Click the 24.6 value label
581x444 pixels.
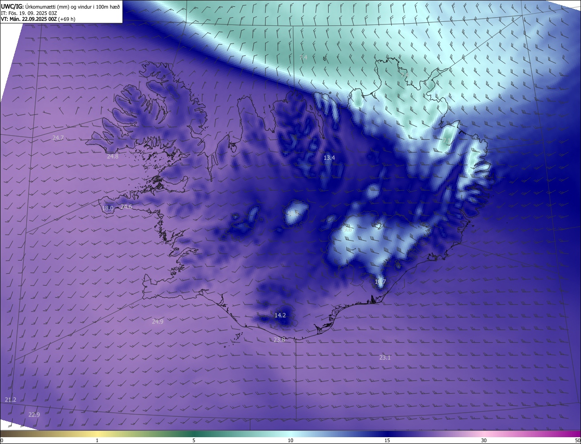[126, 207]
